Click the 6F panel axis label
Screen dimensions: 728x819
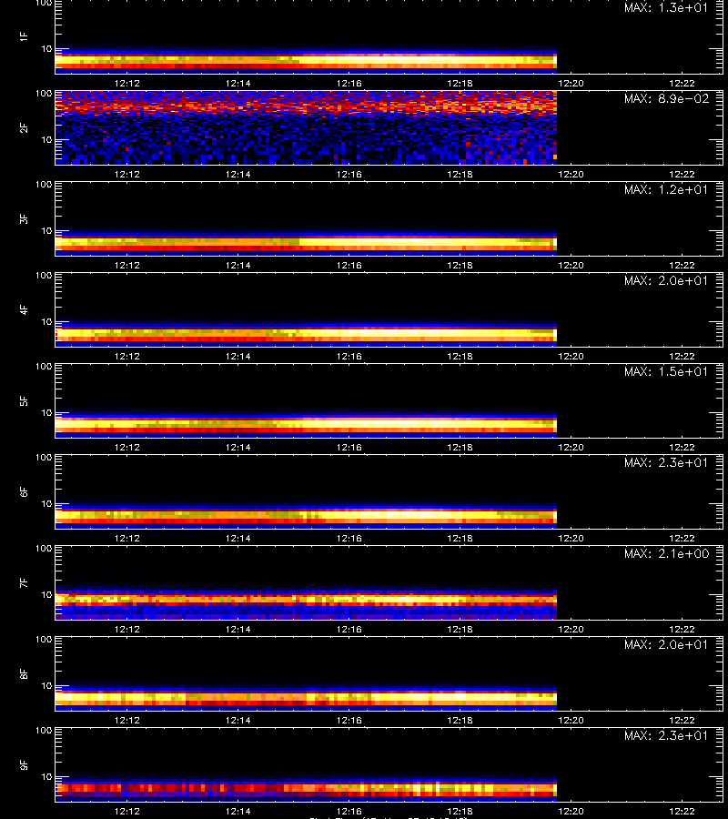pos(24,491)
